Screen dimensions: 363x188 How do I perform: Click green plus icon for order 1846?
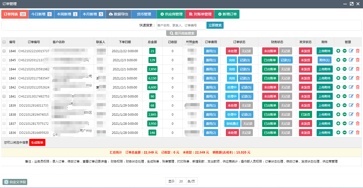pyautogui.click(x=338, y=51)
